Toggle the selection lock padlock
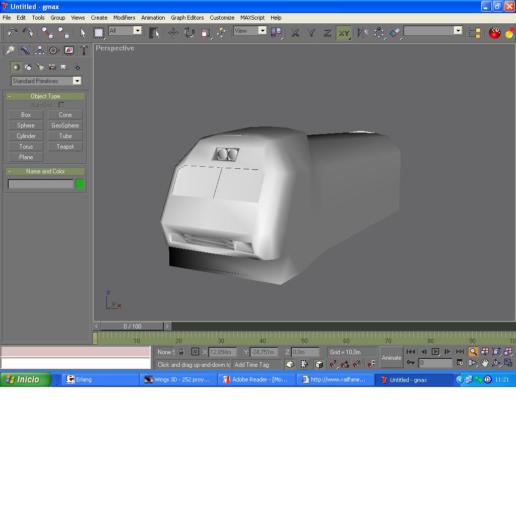 click(x=181, y=352)
